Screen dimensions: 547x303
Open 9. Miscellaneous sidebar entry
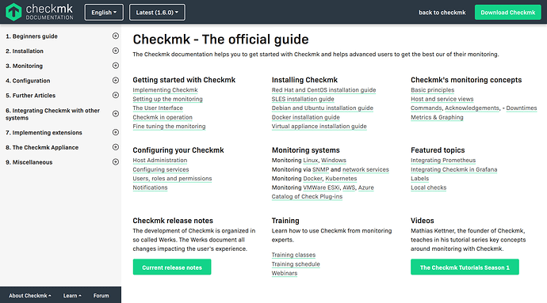point(29,162)
